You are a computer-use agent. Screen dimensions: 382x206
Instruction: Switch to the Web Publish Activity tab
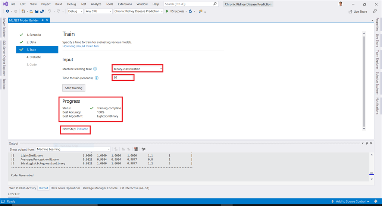tap(23, 188)
